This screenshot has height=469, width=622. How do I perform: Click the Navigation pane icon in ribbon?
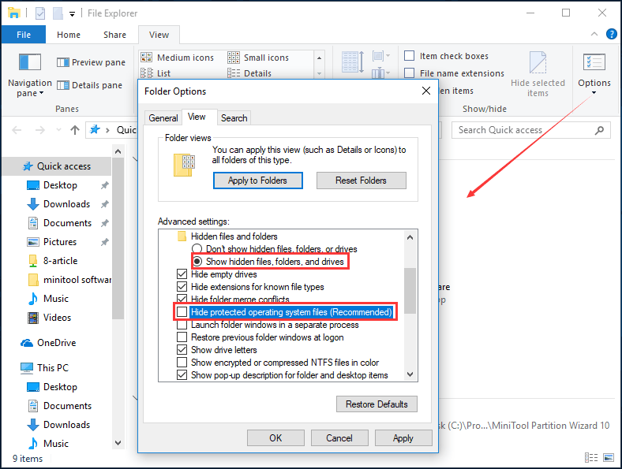click(30, 62)
